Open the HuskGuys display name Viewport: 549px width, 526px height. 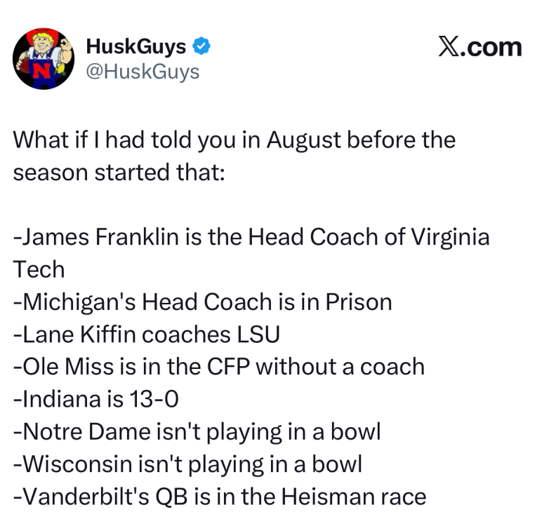pyautogui.click(x=136, y=46)
